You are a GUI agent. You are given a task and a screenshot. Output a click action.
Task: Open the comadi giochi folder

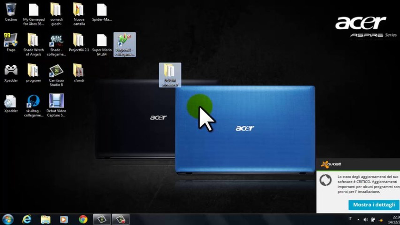56,14
